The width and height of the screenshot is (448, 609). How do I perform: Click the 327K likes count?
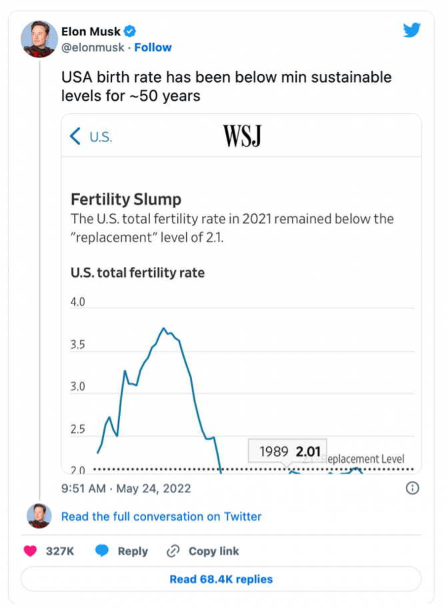(x=59, y=551)
